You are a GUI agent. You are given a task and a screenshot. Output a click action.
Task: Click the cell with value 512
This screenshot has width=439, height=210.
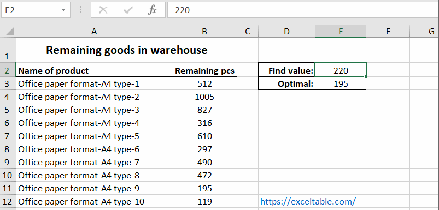204,83
